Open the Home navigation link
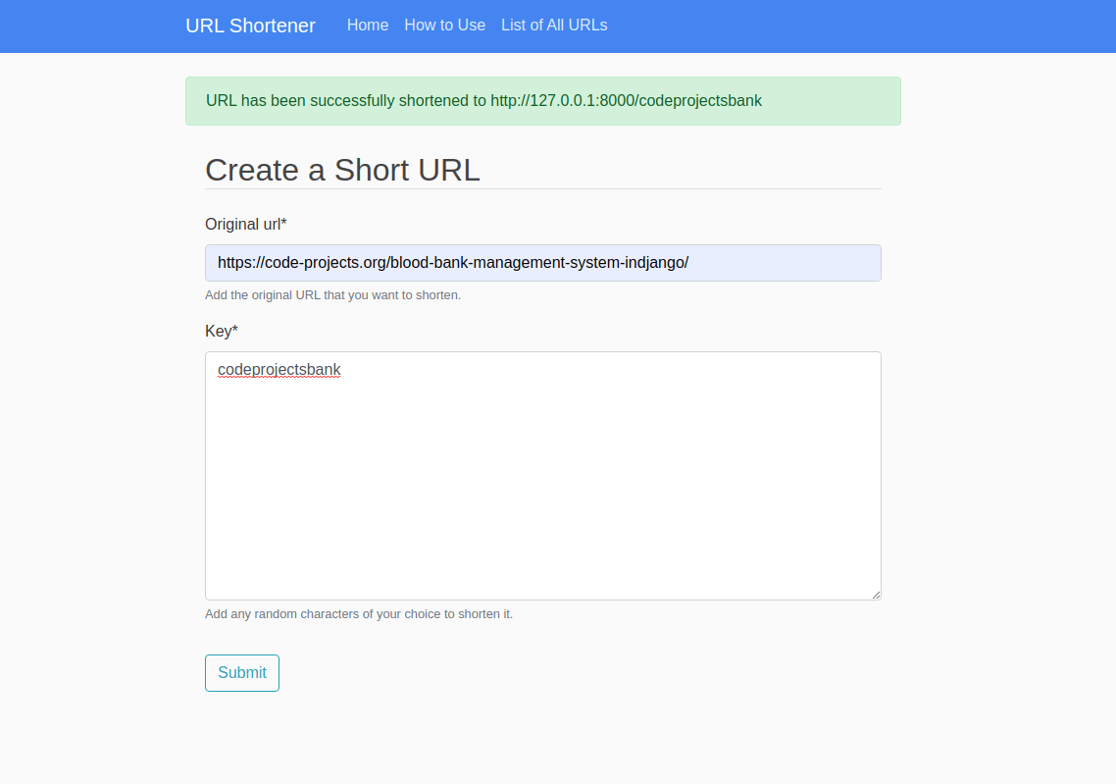Screen dimensions: 1116x784 pyautogui.click(x=368, y=26)
